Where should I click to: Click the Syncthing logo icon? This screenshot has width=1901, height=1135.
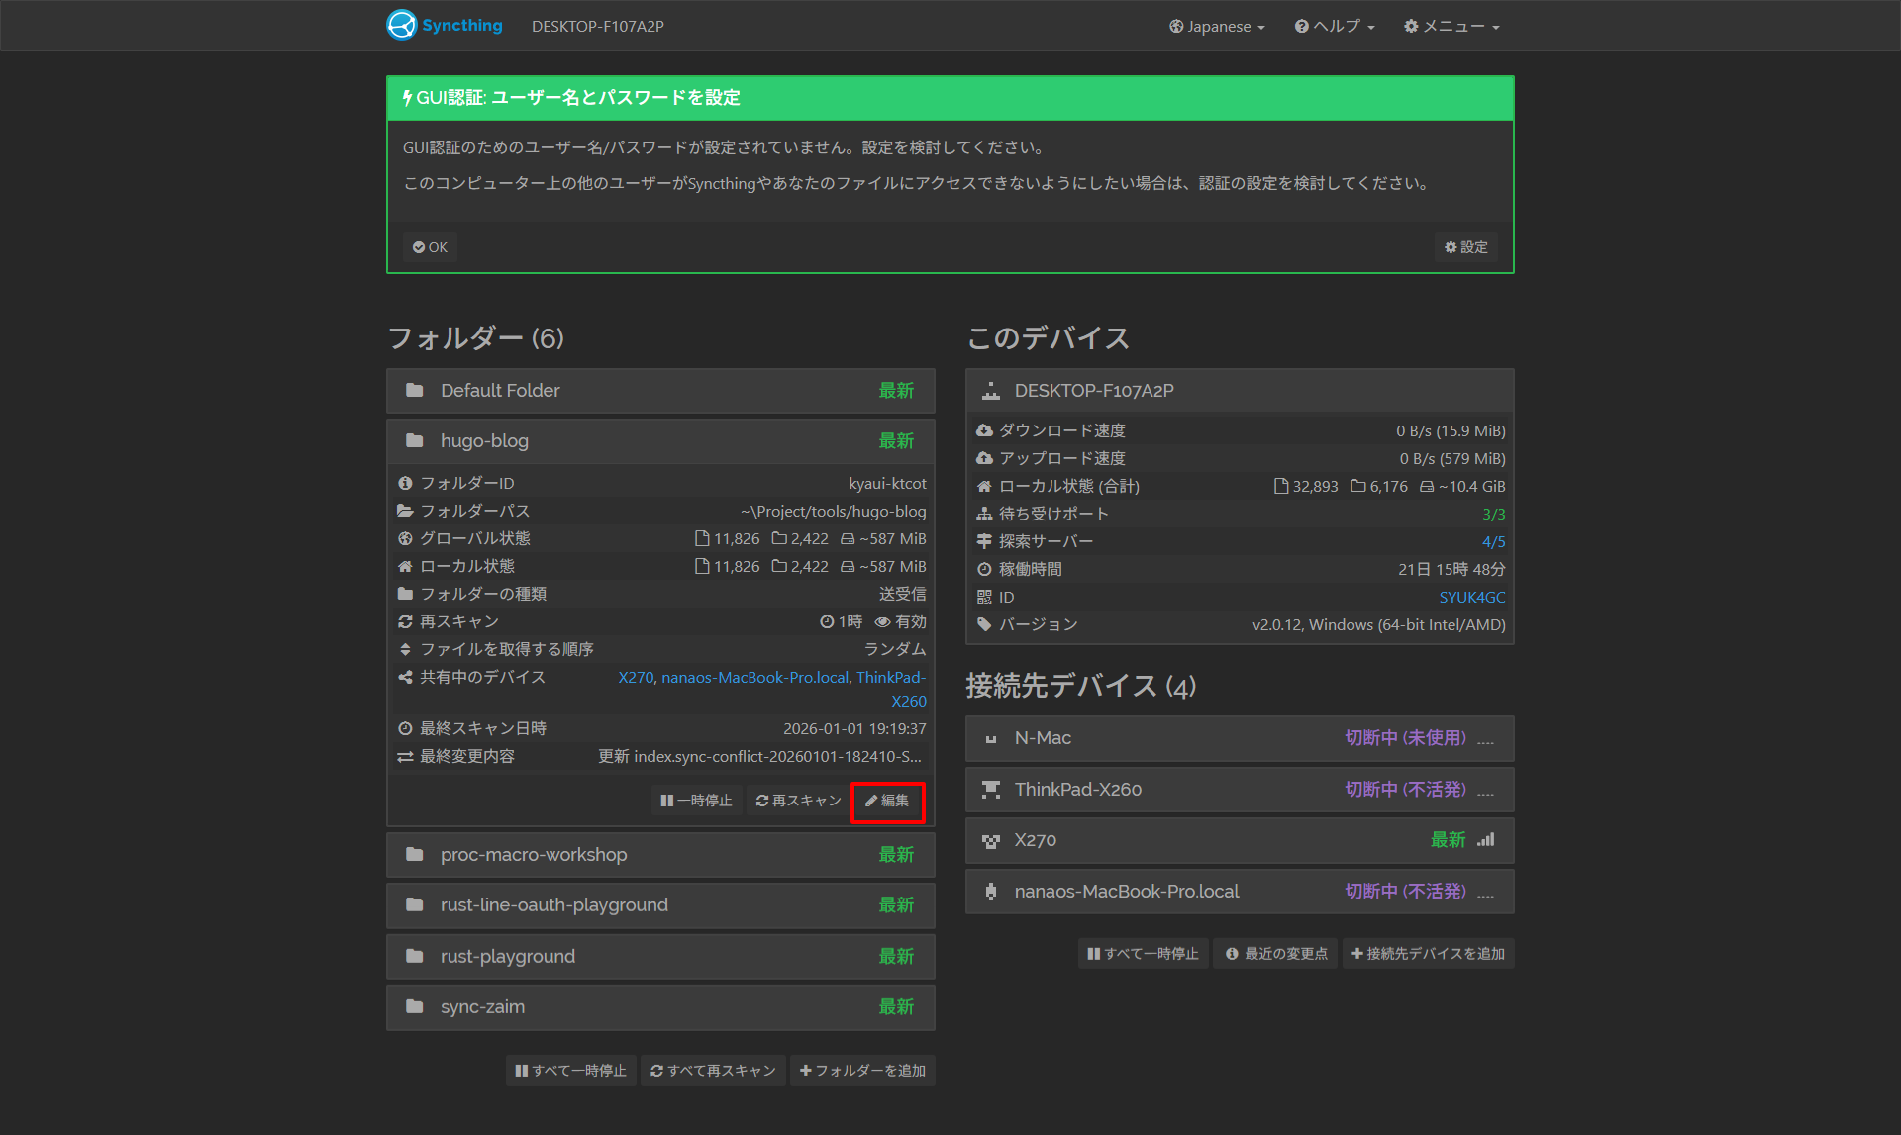(x=402, y=25)
